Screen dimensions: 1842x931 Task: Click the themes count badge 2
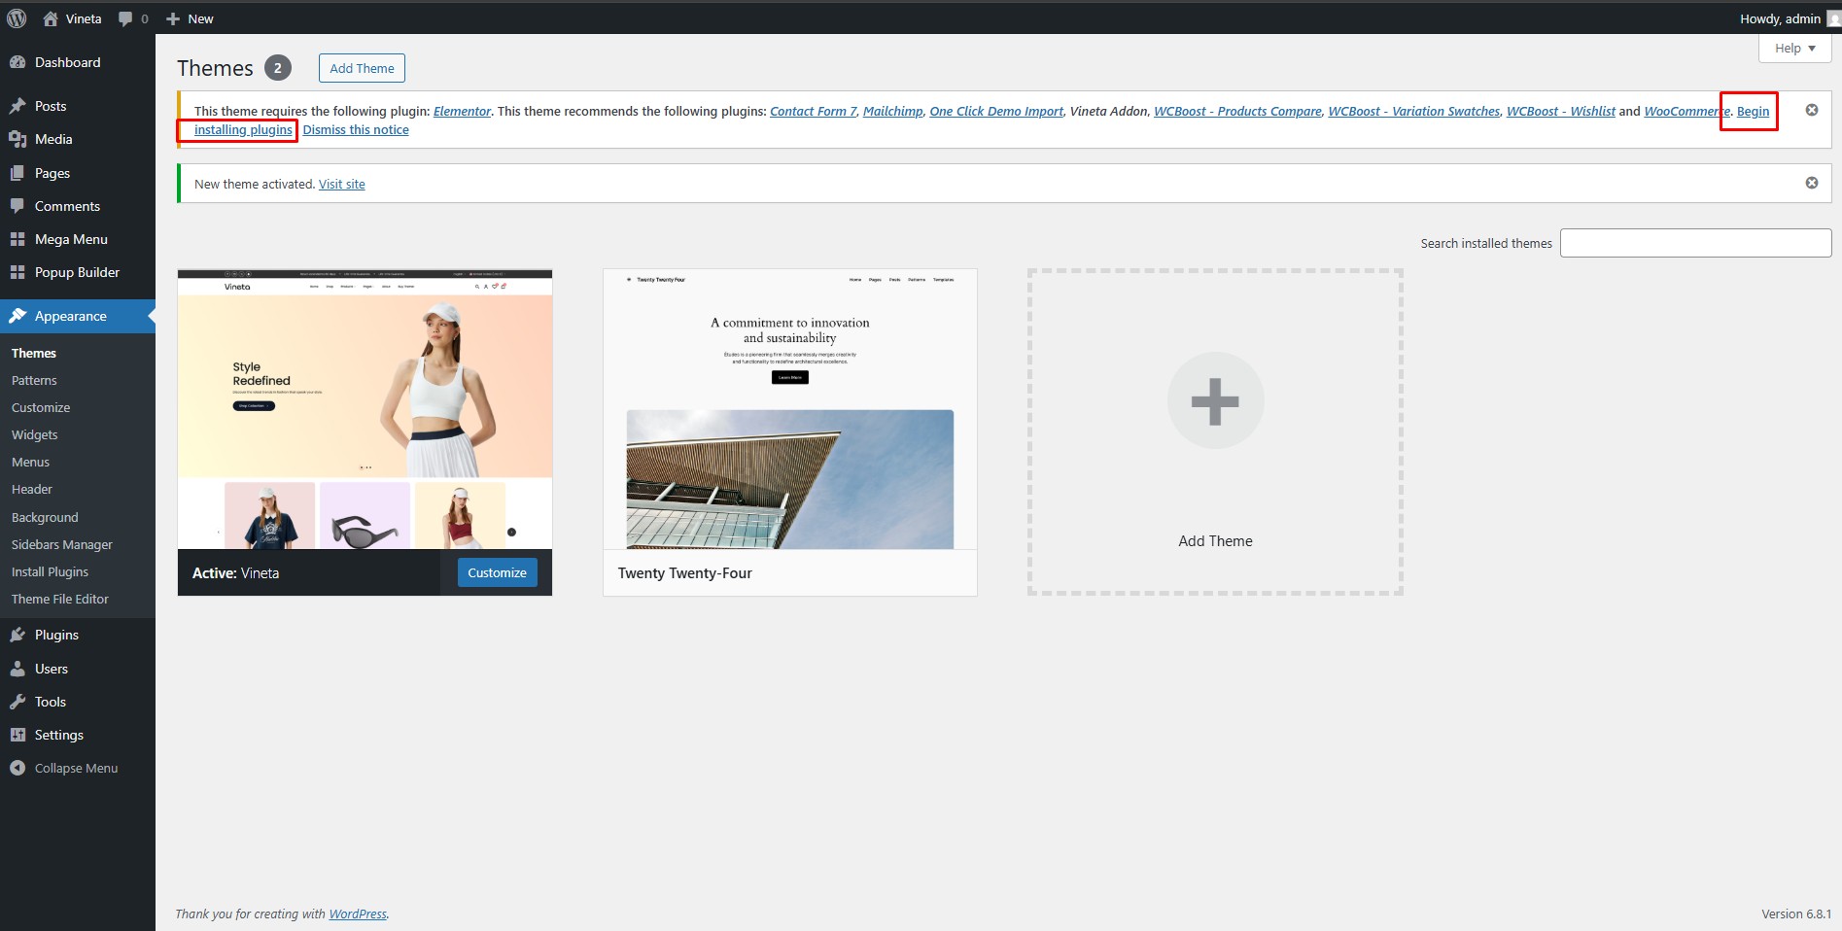coord(278,68)
